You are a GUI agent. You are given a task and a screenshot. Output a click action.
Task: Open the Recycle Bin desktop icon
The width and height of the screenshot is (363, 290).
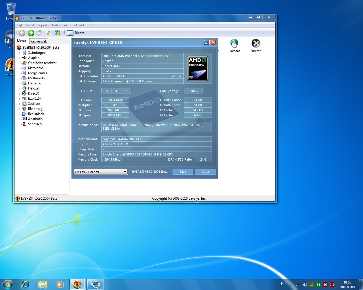[x=11, y=11]
